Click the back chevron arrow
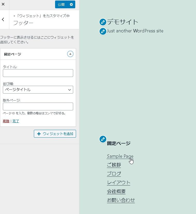Viewport: 196px width, 214px height. pos(3,20)
